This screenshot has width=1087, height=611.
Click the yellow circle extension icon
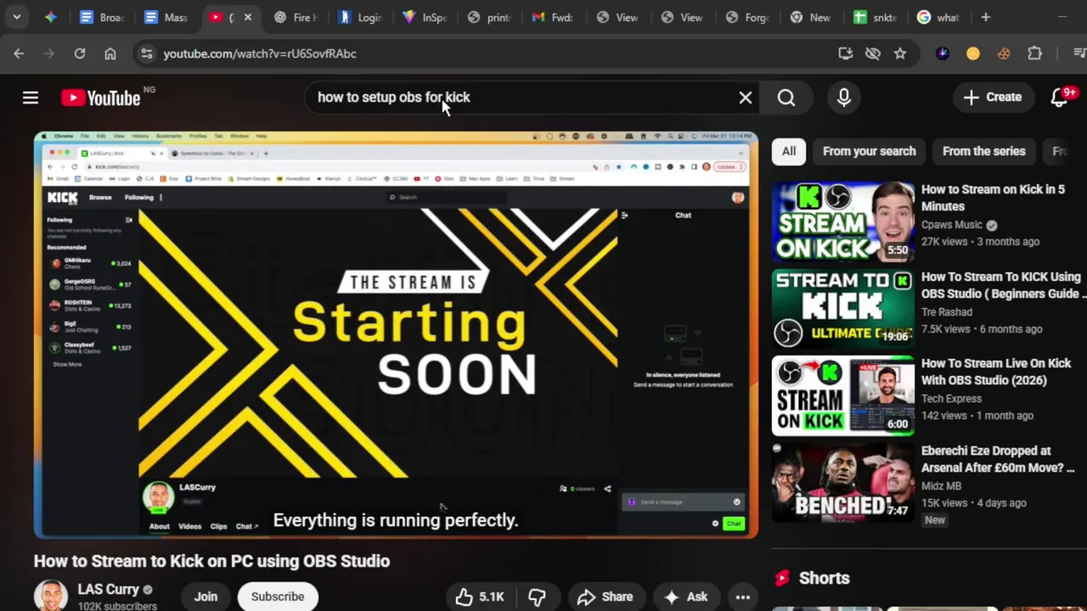(x=973, y=53)
